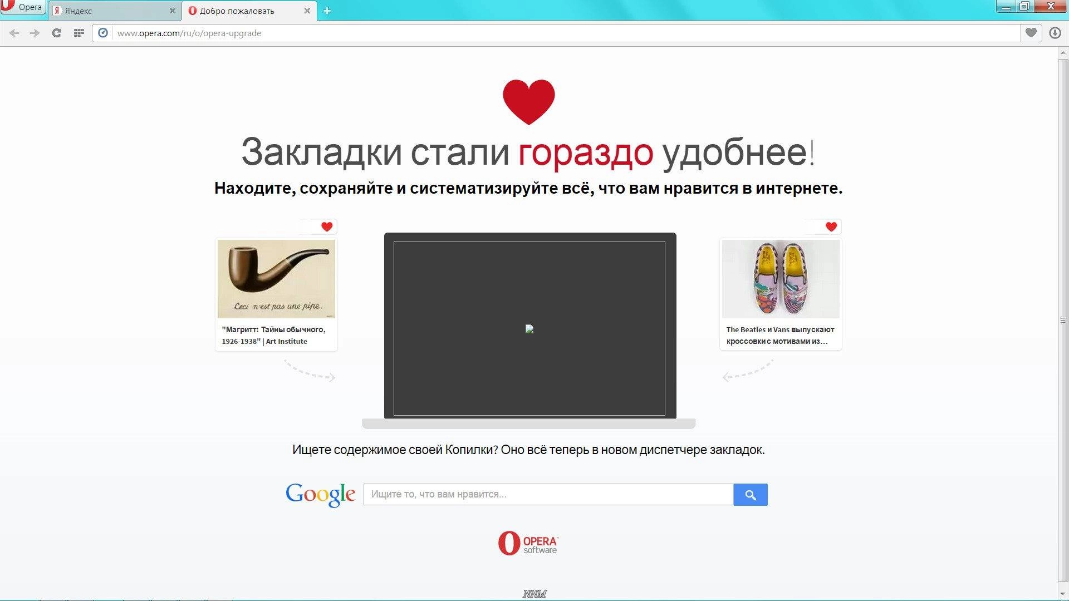
Task: Focus the Google search input field
Action: pyautogui.click(x=548, y=494)
